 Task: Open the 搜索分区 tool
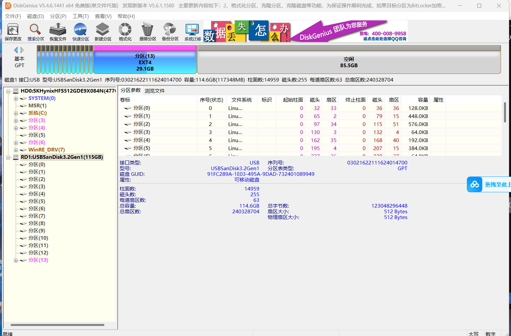(x=35, y=32)
